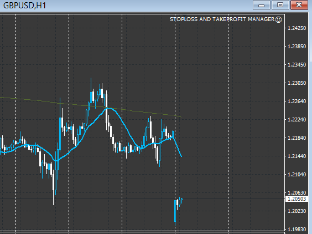
Task: Click the STOPLOSS AND TAKEPROFIT MANAGER label
Action: (x=222, y=19)
